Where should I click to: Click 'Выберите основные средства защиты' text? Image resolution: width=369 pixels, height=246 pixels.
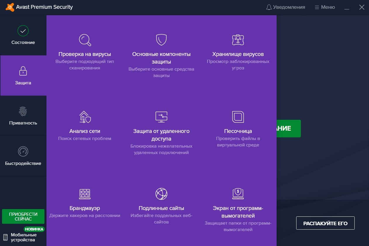(161, 72)
